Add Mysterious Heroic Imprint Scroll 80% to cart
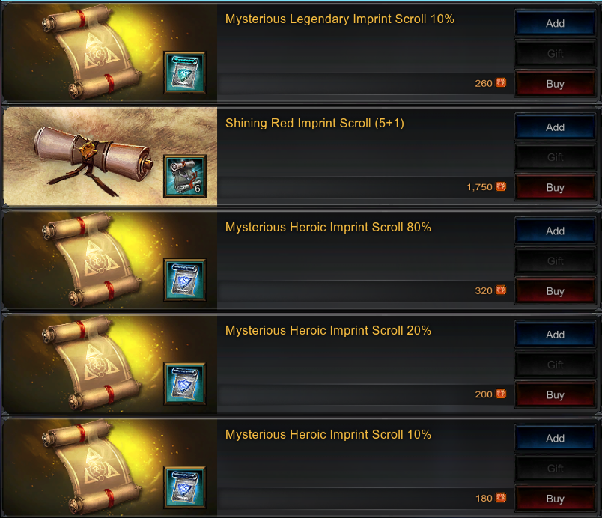This screenshot has width=602, height=518. (555, 231)
